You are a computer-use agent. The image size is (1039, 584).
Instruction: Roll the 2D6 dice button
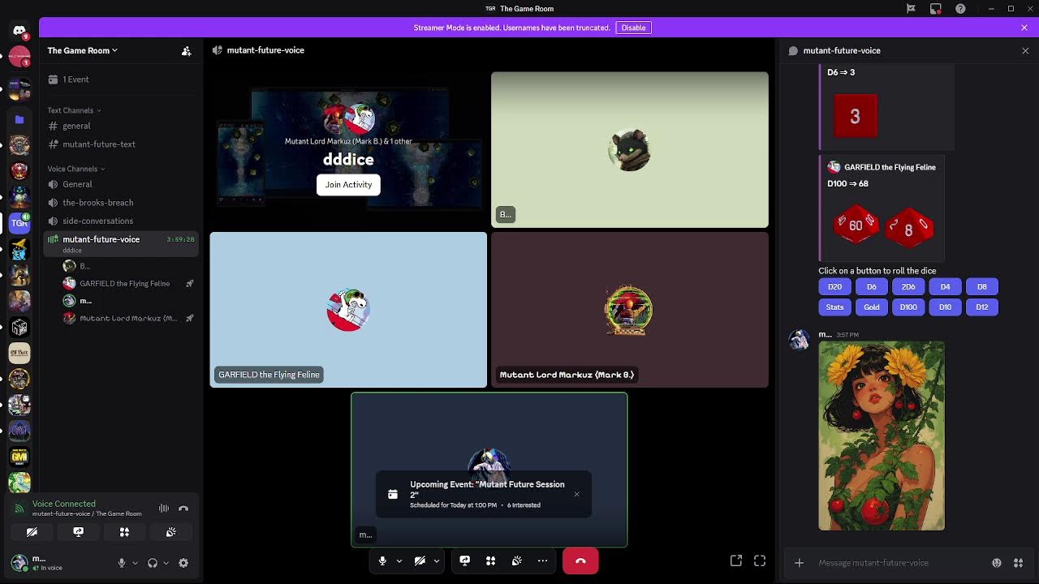click(908, 286)
